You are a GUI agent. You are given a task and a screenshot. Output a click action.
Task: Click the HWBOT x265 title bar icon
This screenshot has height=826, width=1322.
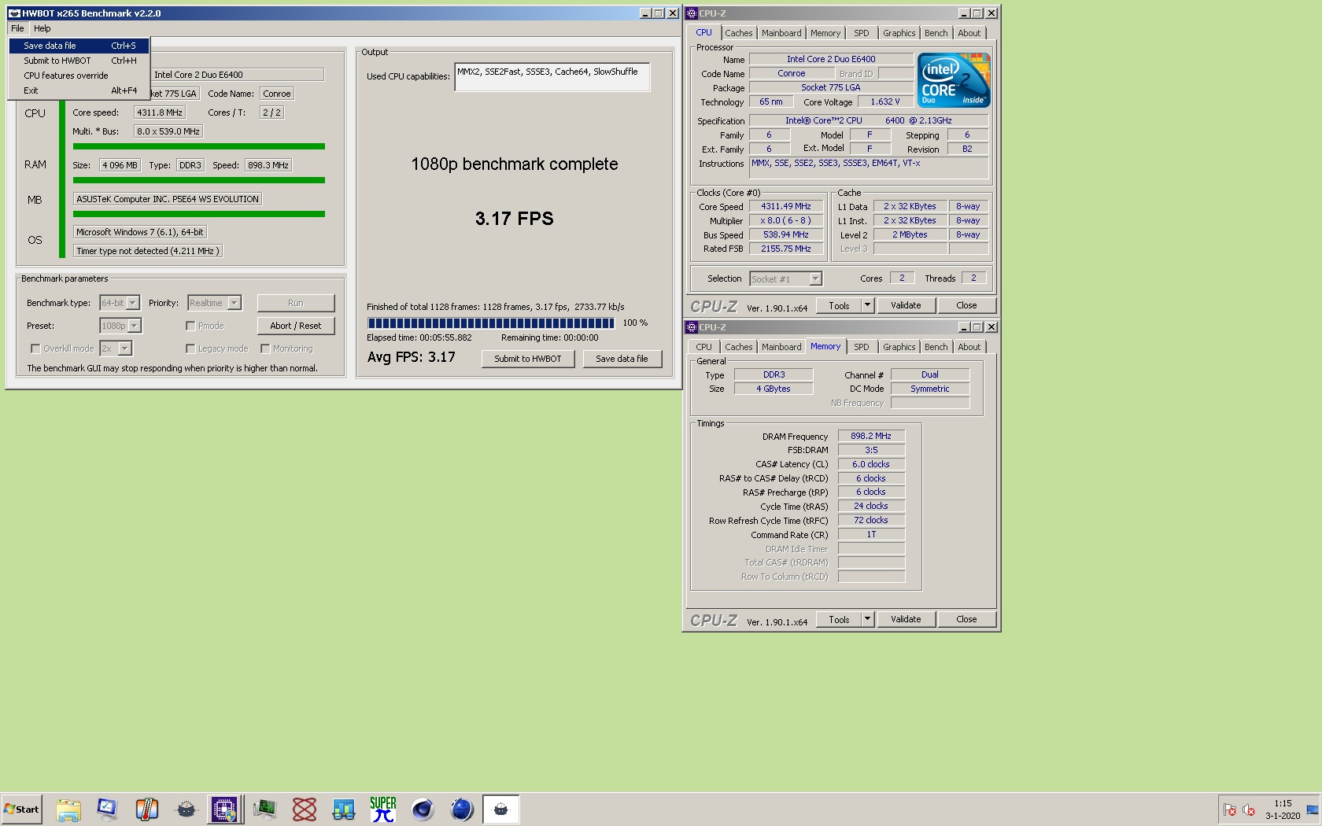(x=14, y=13)
